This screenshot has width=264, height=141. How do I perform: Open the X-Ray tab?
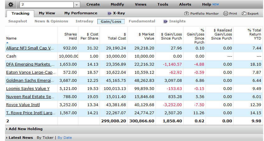pos(119,13)
